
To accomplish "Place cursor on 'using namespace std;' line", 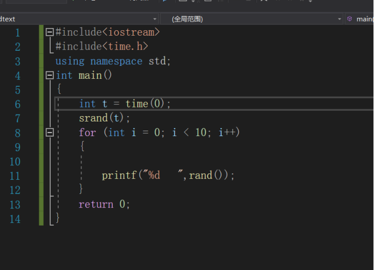I will coord(113,62).
